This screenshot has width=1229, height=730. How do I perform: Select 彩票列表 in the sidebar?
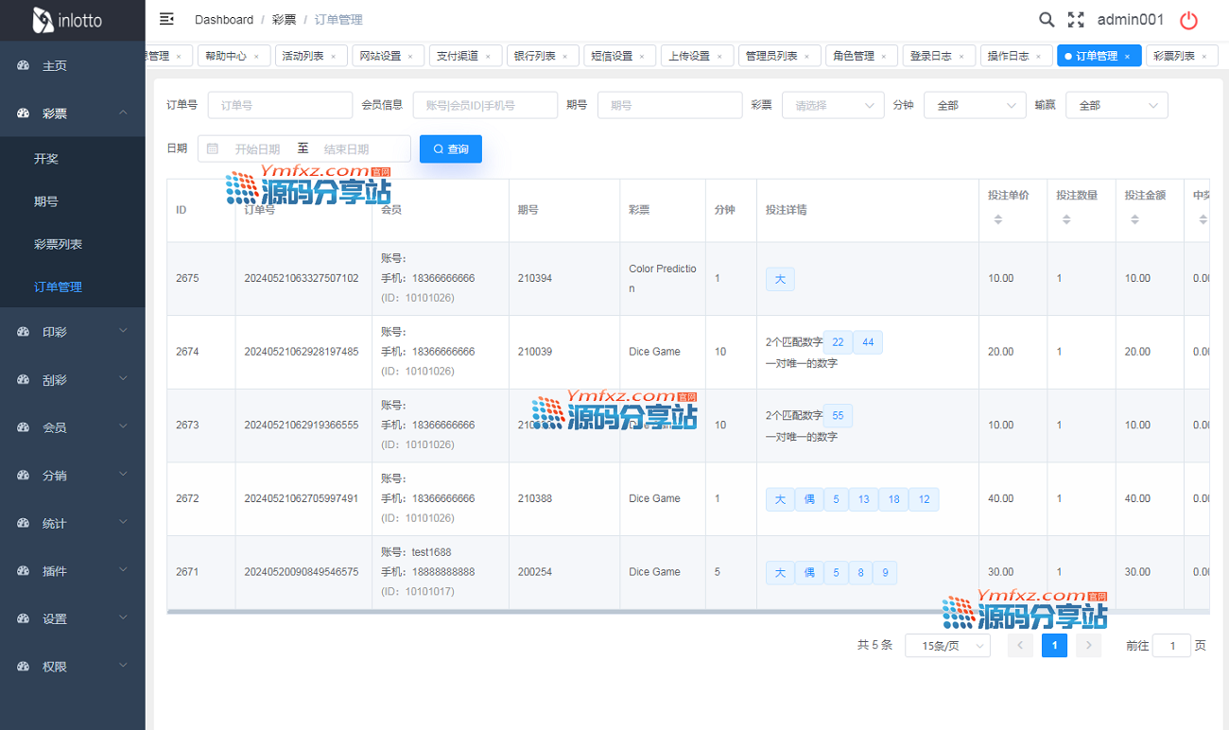pos(59,244)
